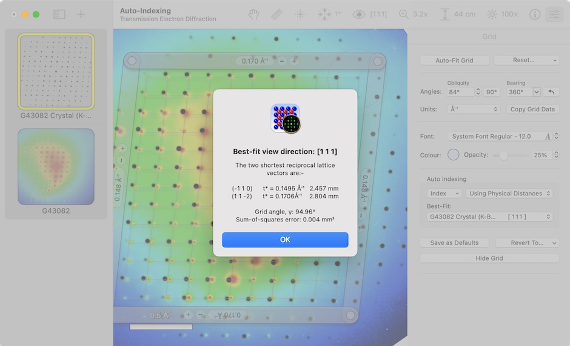Image resolution: width=570 pixels, height=346 pixels.
Task: Open the Units dropdown
Action: click(473, 109)
